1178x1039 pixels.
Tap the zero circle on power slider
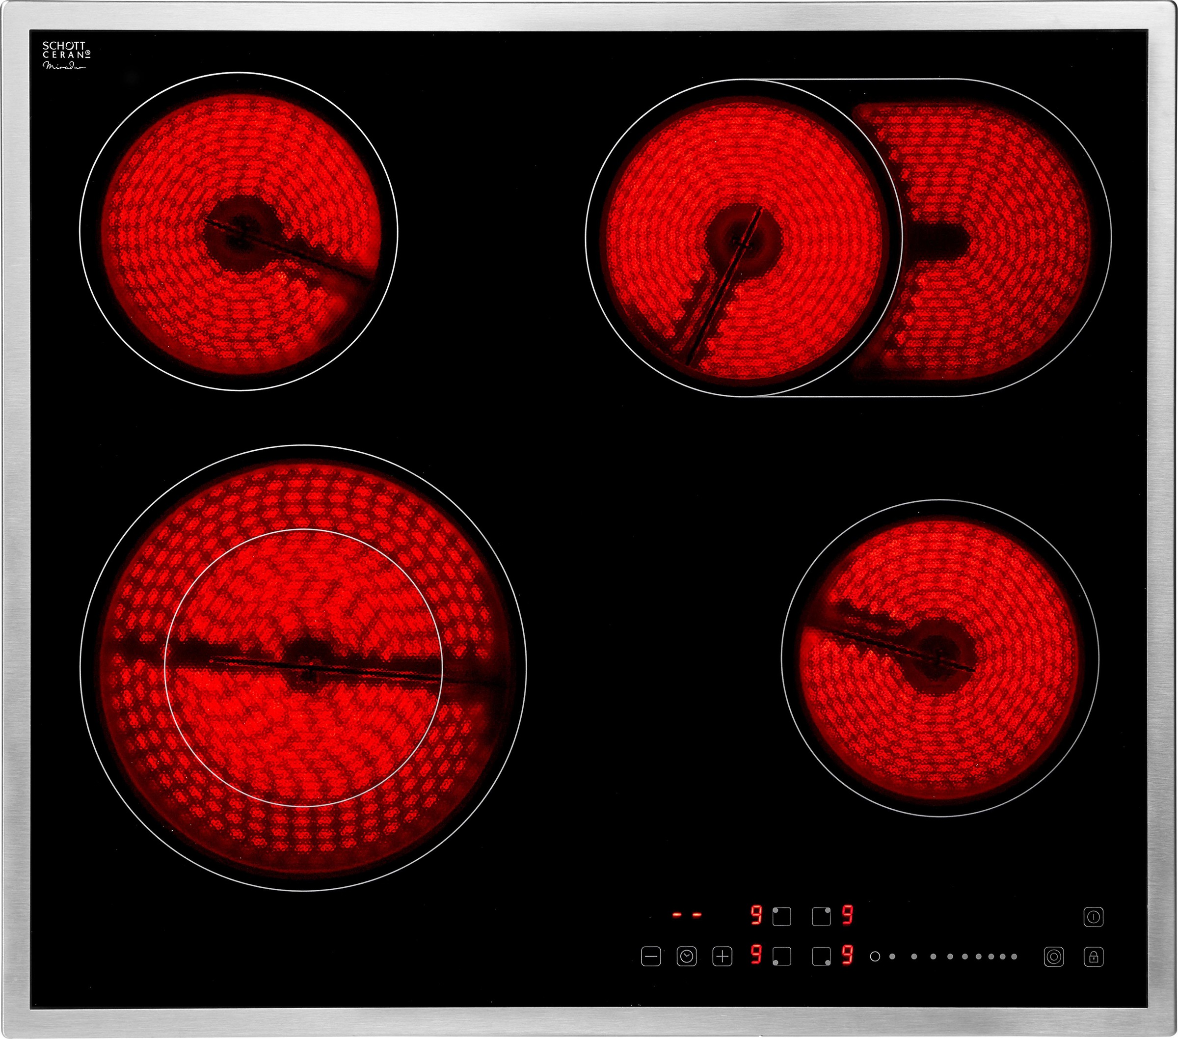pyautogui.click(x=875, y=957)
